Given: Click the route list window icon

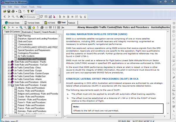Looking at the screenshot, I should click(x=50, y=17).
